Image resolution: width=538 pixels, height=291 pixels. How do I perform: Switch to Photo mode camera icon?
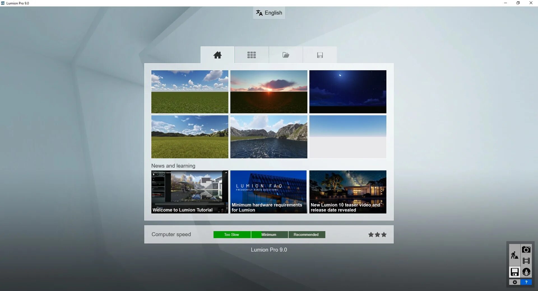click(526, 249)
